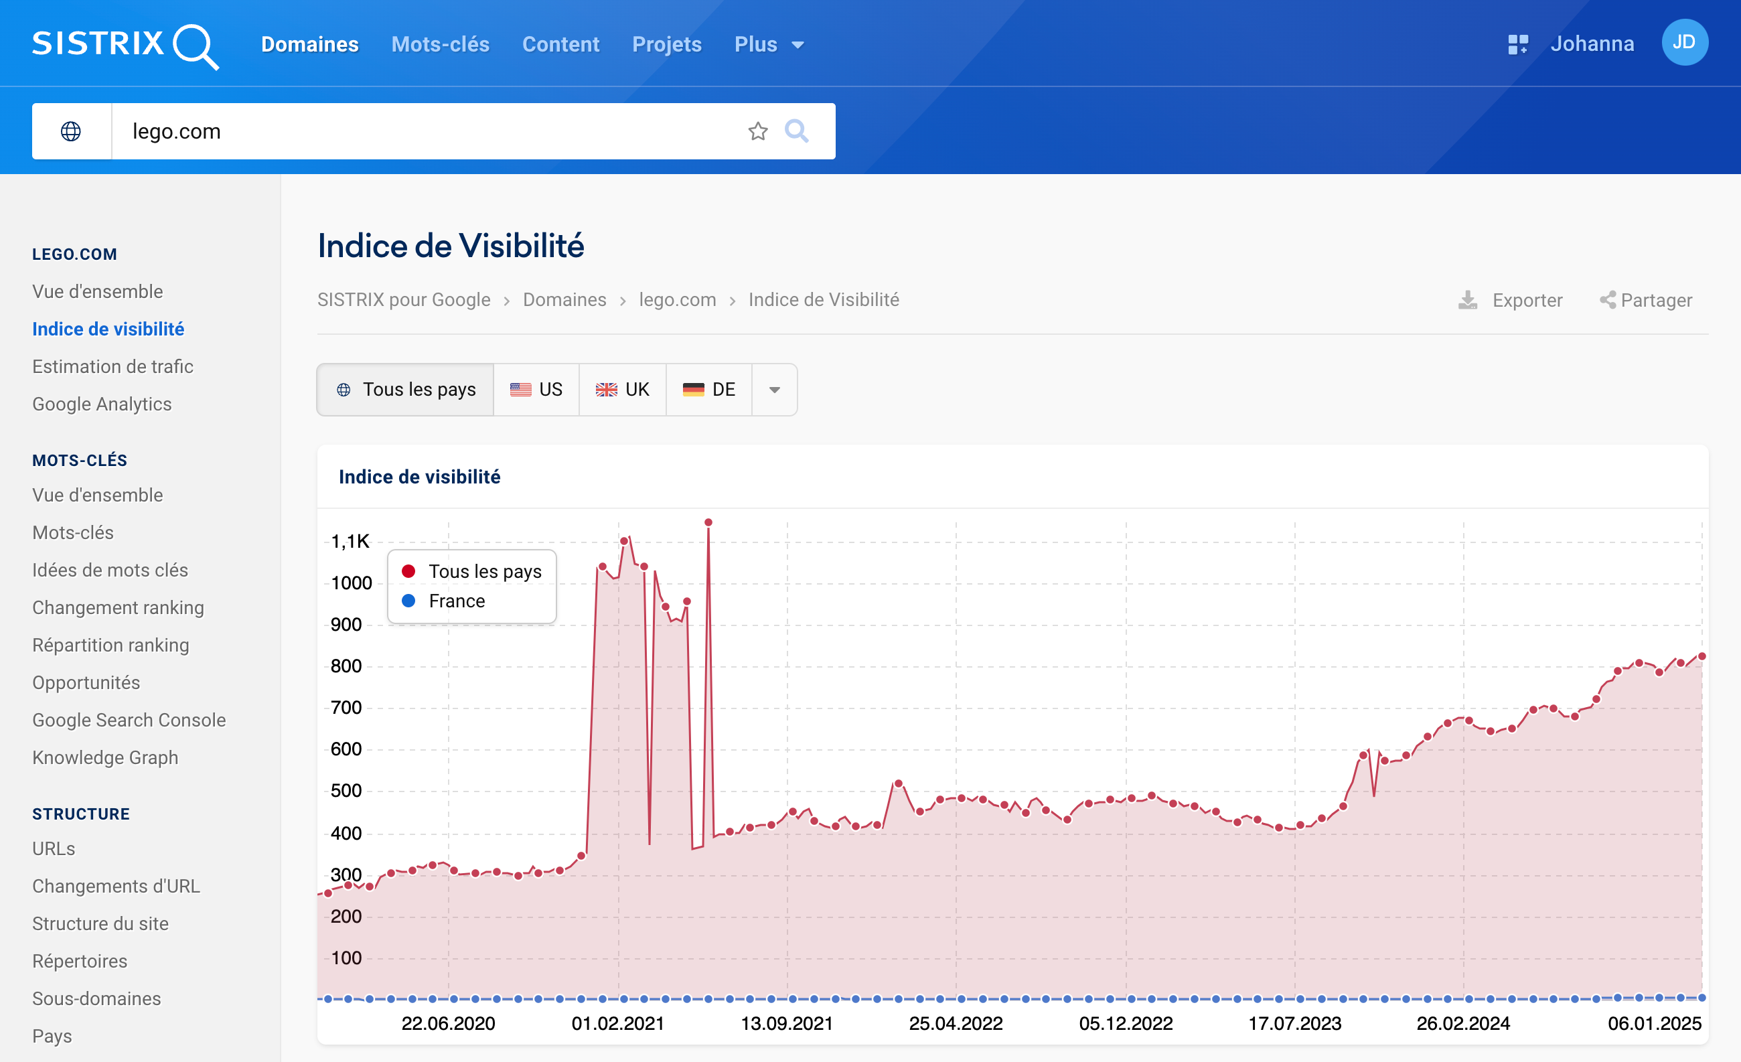Click the magnifier search icon
The image size is (1741, 1062).
point(796,131)
